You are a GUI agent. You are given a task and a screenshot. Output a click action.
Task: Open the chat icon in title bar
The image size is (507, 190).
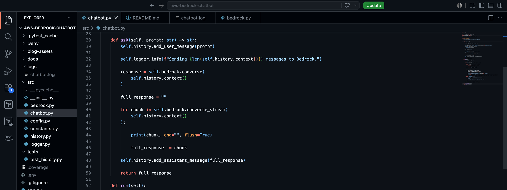[x=347, y=5]
